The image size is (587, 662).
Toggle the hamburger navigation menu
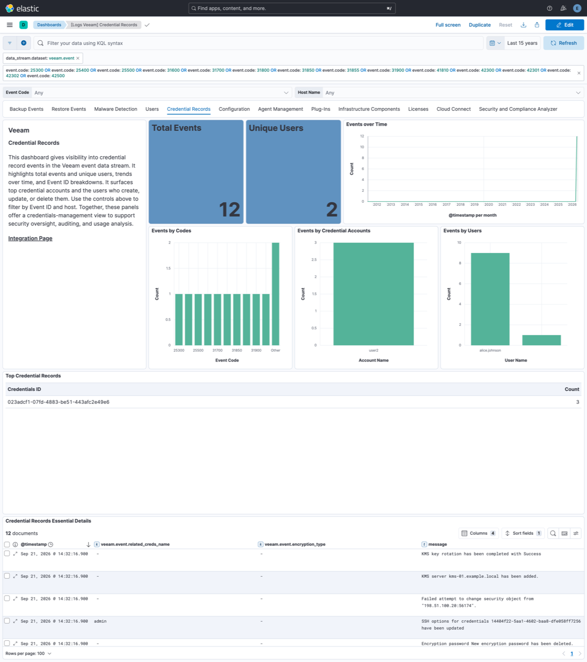[x=10, y=25]
